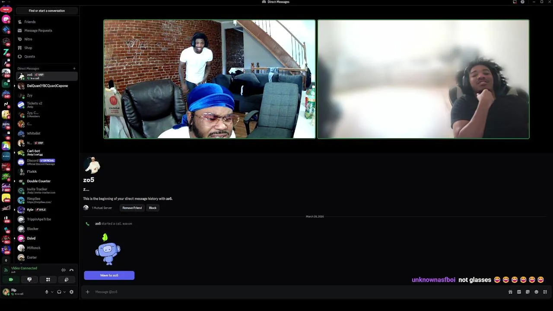
Task: Open the official Discord messages
Action: point(47,162)
